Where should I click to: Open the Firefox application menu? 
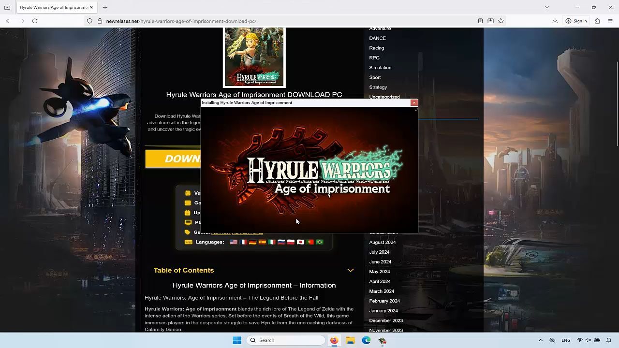pos(610,21)
